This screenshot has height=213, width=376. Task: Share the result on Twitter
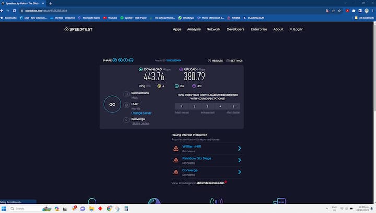(x=120, y=60)
